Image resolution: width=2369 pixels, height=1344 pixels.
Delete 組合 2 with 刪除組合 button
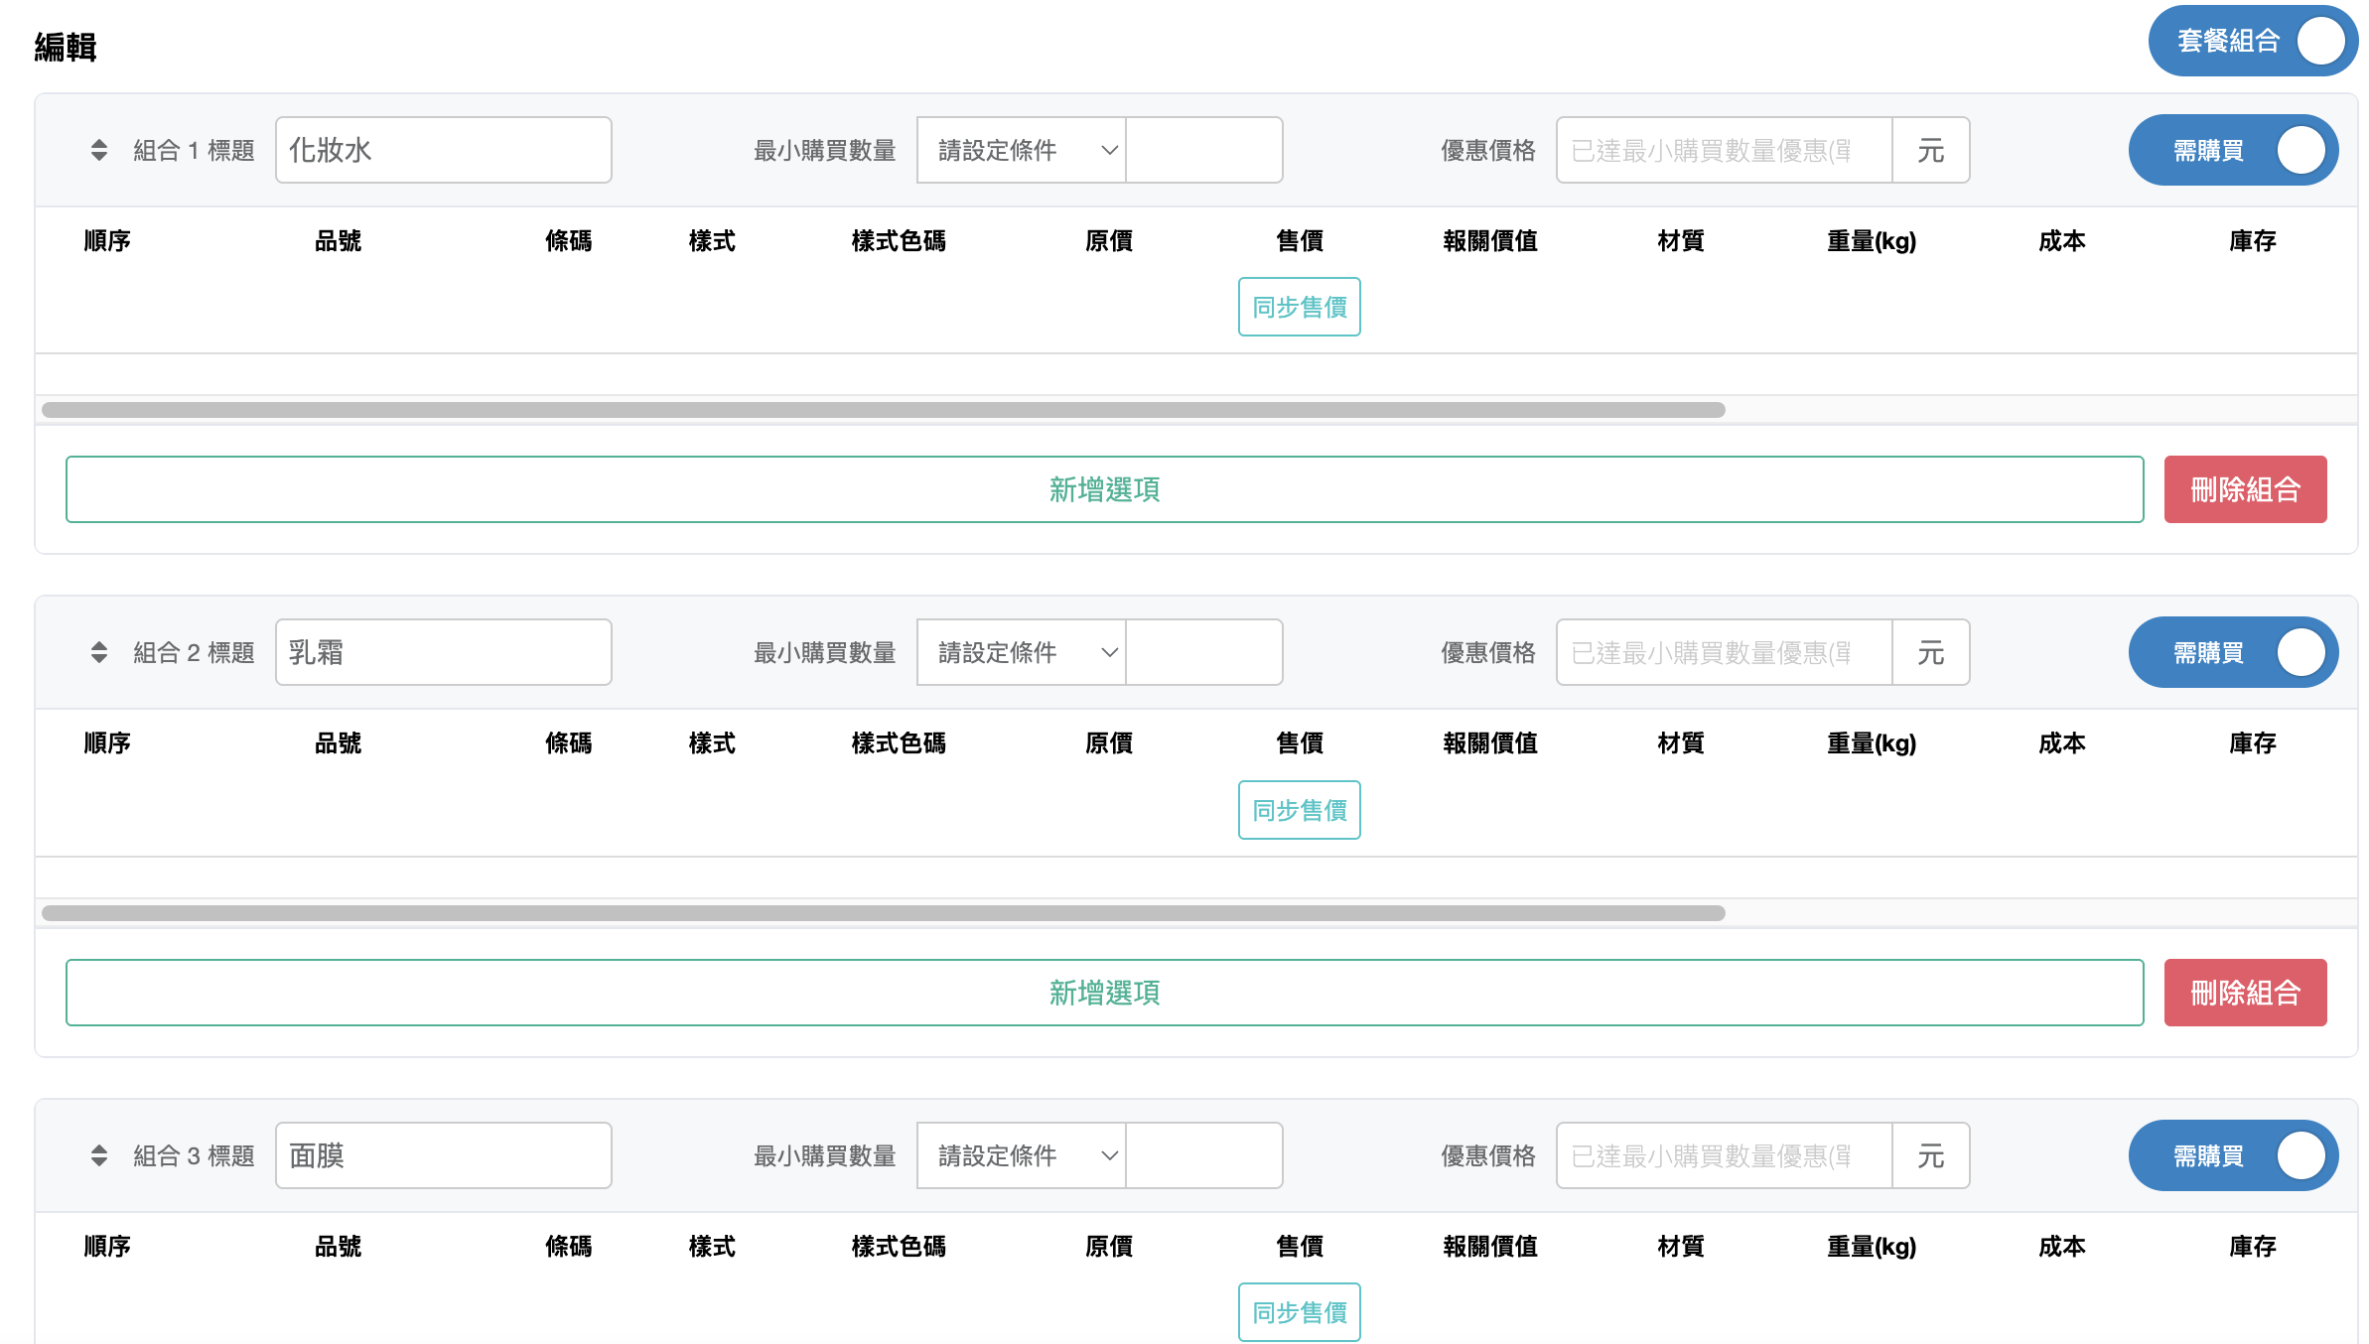2245,993
